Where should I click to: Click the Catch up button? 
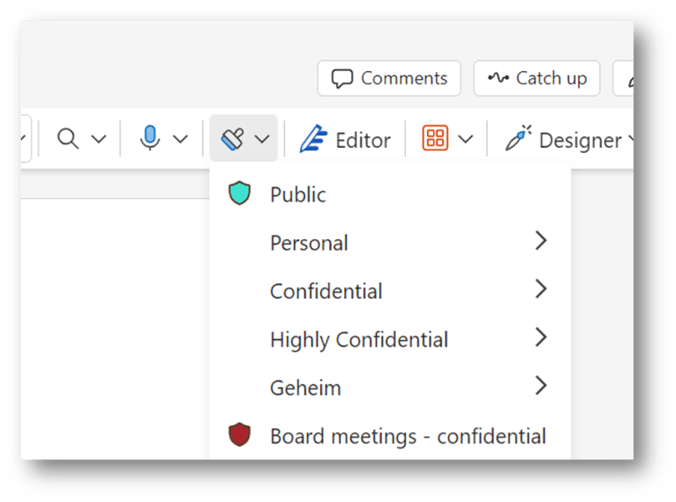point(536,78)
